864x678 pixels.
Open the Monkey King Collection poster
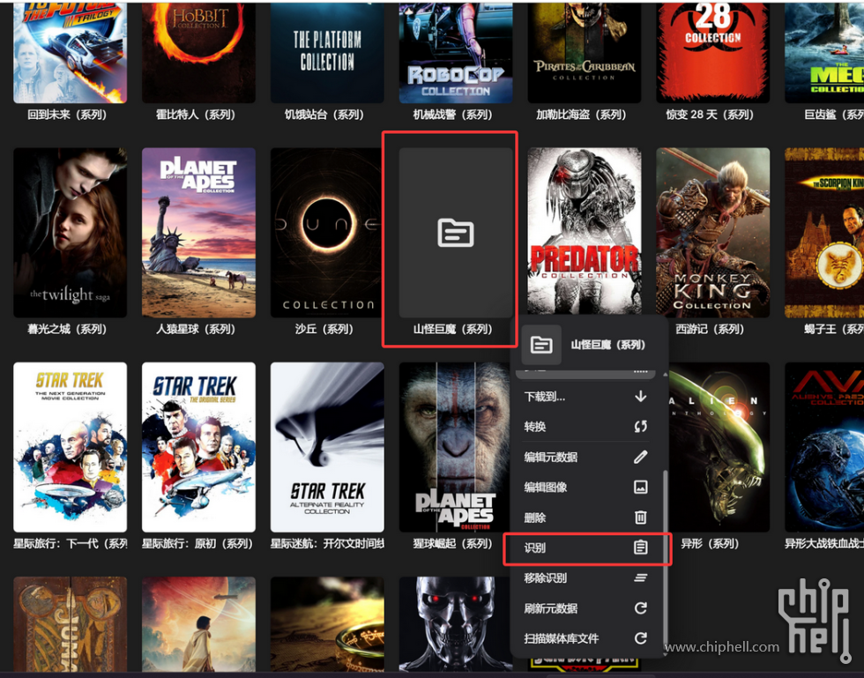[x=712, y=232]
